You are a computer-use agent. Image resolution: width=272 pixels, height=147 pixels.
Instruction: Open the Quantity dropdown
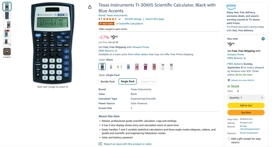click(x=246, y=98)
